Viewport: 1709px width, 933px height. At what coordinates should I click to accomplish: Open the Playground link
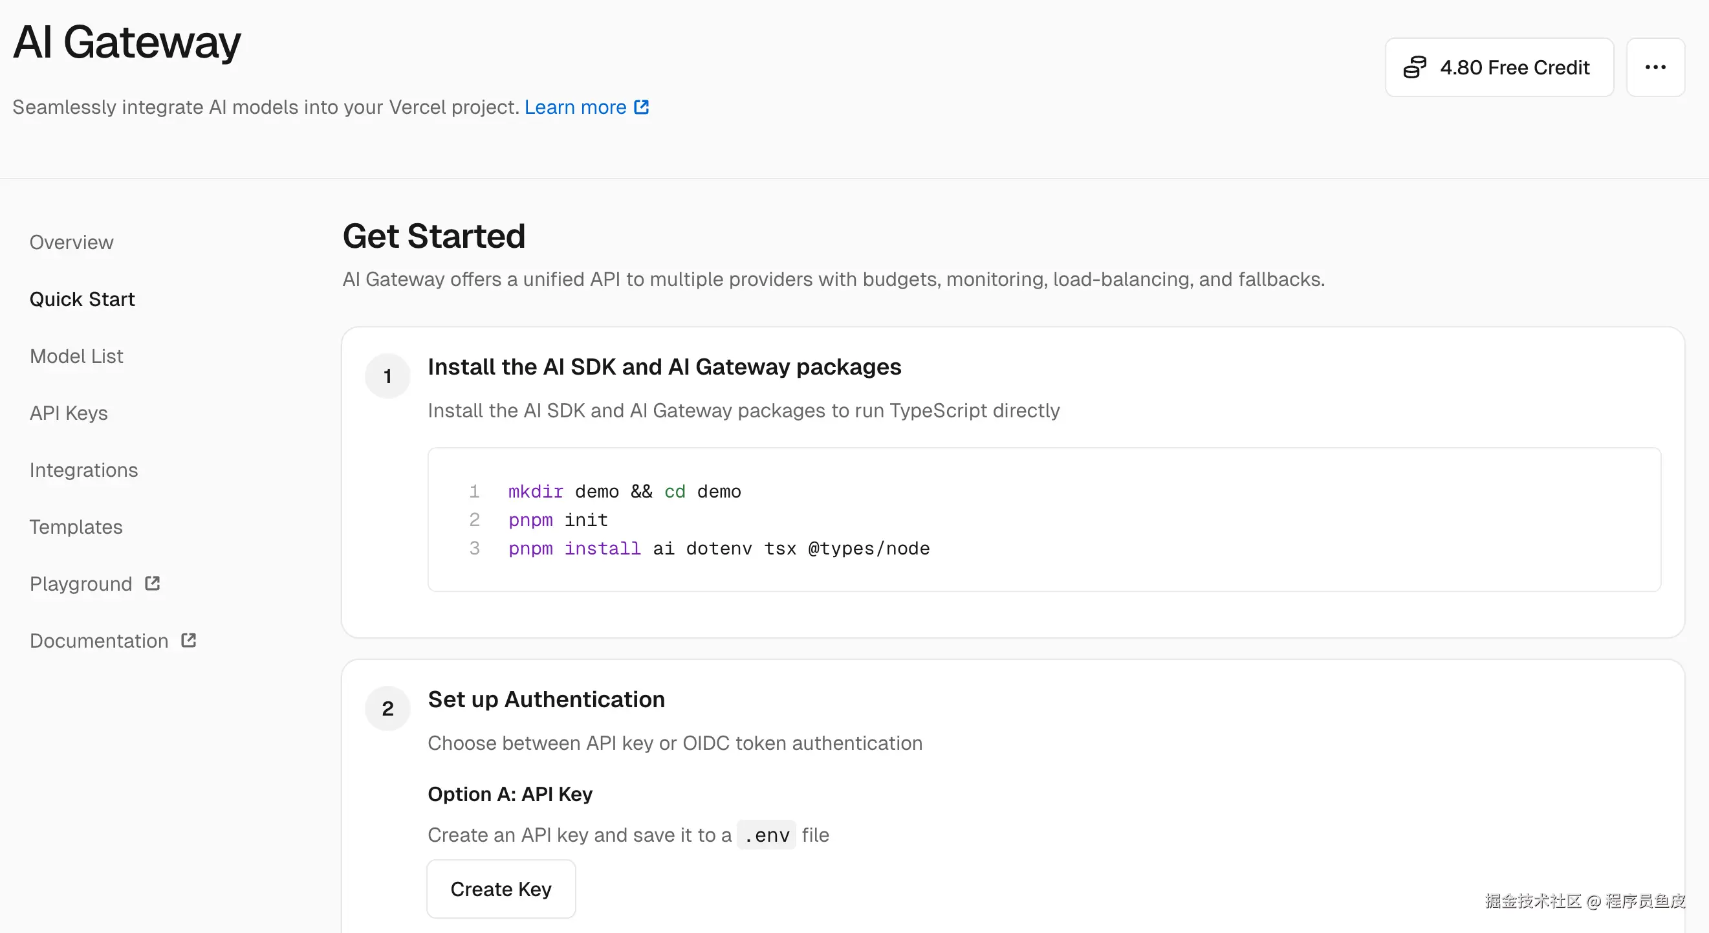click(81, 584)
